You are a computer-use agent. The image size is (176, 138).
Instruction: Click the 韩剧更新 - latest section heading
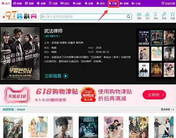pyautogui.click(x=14, y=110)
